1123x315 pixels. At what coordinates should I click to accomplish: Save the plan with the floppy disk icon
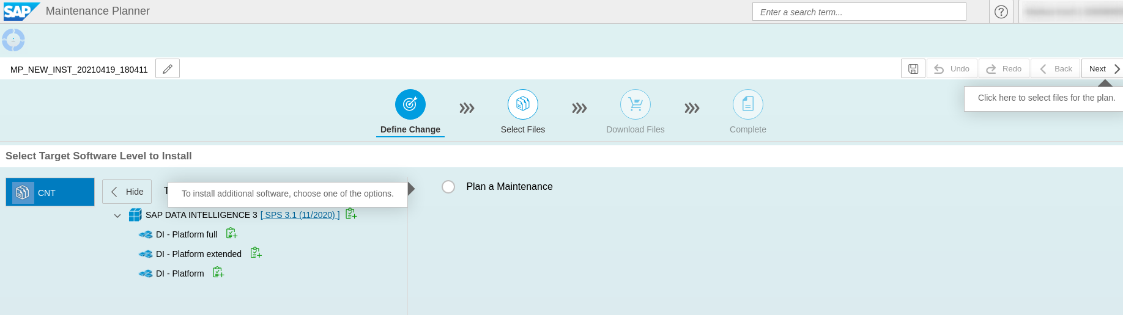(x=913, y=69)
